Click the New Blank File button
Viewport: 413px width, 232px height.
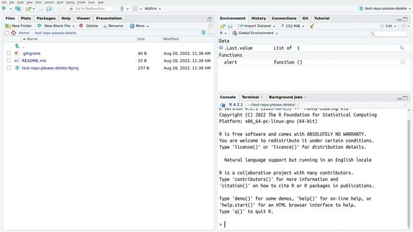point(56,26)
